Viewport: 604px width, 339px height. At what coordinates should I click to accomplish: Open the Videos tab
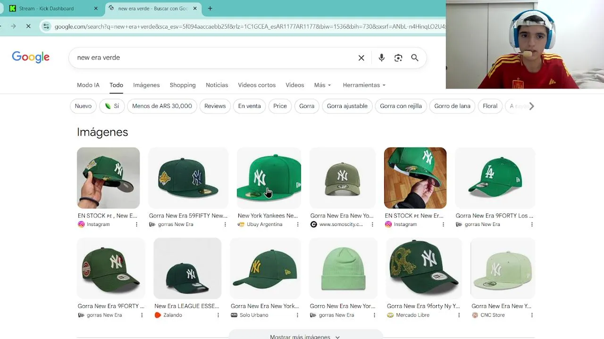pyautogui.click(x=294, y=85)
